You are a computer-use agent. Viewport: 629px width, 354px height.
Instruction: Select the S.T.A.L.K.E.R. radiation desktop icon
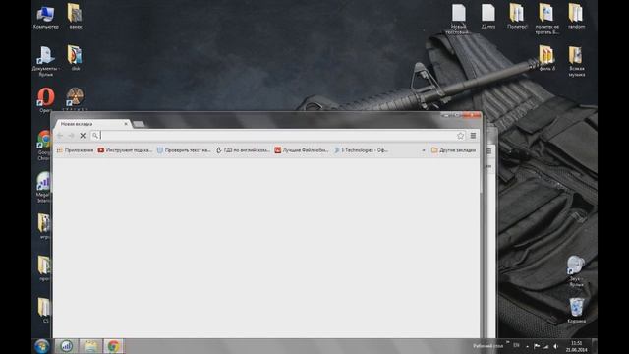coord(75,98)
